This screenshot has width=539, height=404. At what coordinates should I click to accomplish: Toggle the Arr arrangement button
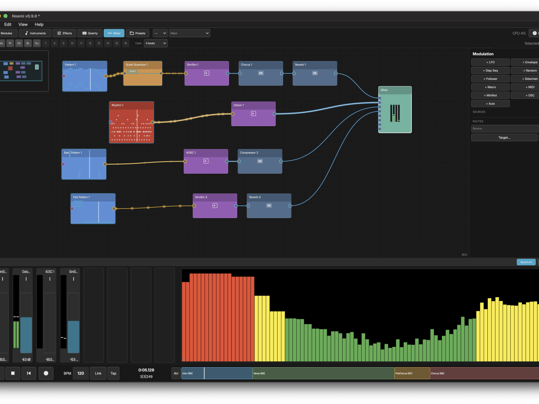(x=176, y=373)
